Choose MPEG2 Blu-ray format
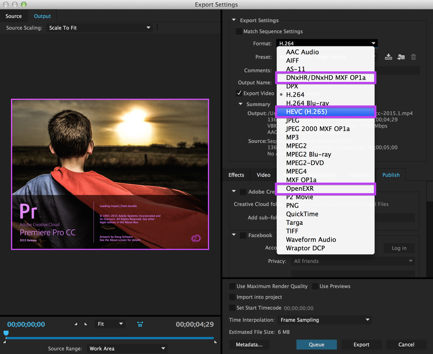The width and height of the screenshot is (433, 354). click(326, 154)
